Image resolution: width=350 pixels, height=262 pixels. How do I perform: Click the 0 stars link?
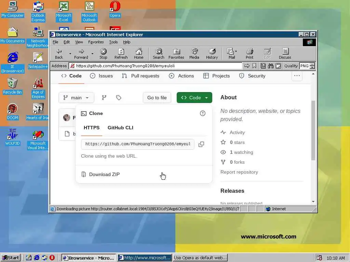233,142
